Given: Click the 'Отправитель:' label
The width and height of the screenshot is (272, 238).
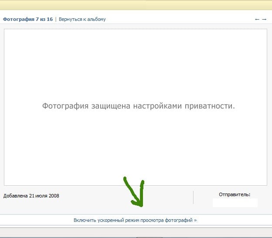Looking at the screenshot, I should 235,194.
